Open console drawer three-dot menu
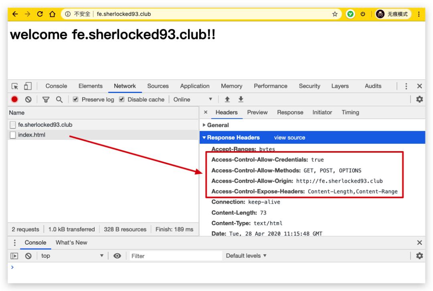Viewport: 433px width, 291px height. pos(15,242)
